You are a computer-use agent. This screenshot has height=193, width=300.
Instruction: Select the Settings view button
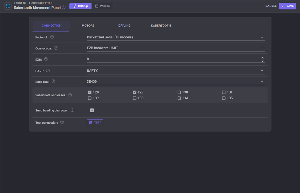point(81,6)
